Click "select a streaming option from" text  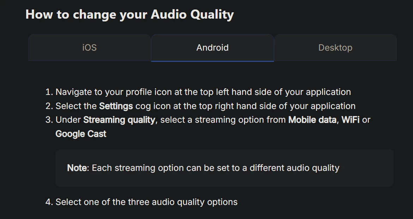223,120
